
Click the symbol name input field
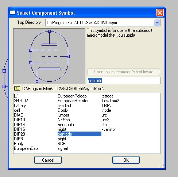pyautogui.click(x=124, y=81)
